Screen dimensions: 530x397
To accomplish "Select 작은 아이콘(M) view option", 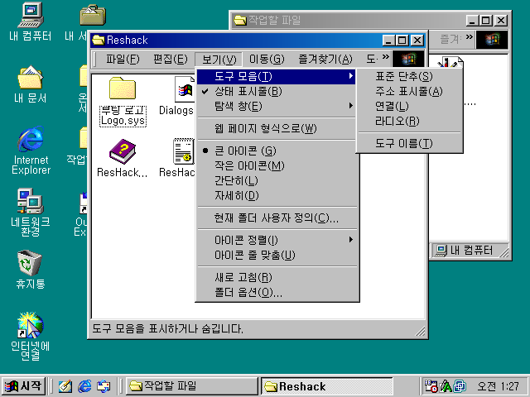I will pyautogui.click(x=276, y=165).
